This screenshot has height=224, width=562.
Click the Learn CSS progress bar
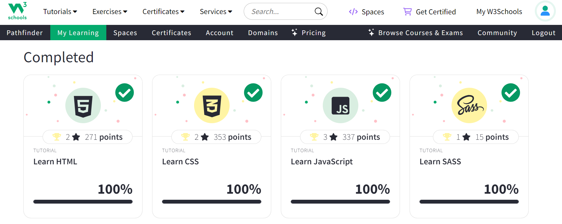click(x=212, y=202)
